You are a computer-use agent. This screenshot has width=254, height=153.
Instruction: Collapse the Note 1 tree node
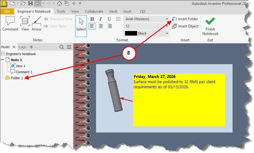[x=2, y=60]
